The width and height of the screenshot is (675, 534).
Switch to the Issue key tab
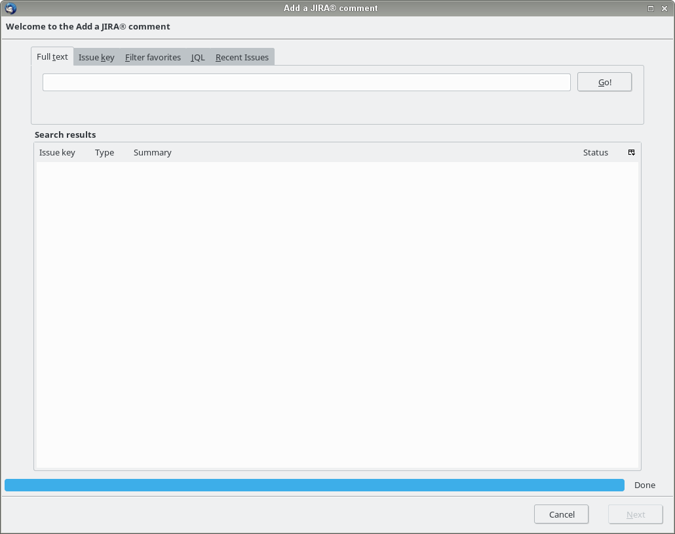[x=96, y=57]
